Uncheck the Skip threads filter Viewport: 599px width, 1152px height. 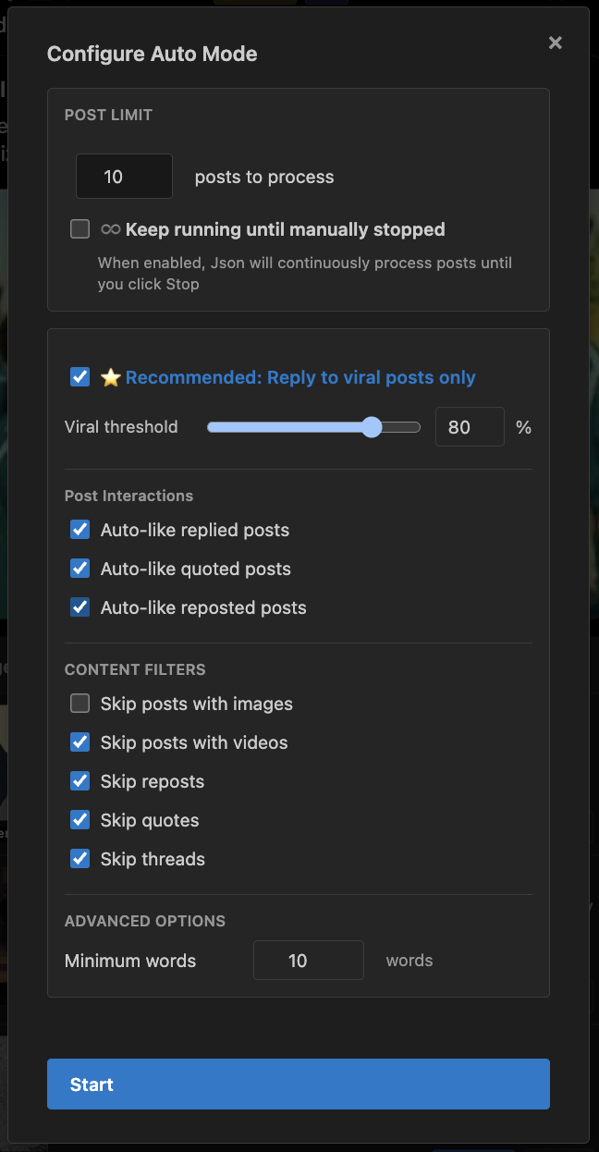pos(79,859)
